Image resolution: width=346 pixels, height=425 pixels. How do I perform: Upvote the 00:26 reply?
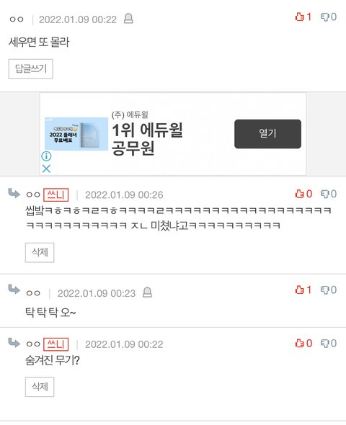coord(303,194)
